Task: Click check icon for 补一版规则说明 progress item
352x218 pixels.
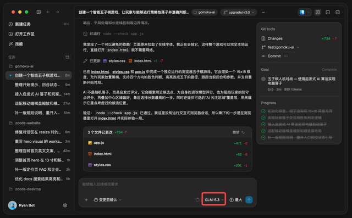Action: (x=263, y=138)
